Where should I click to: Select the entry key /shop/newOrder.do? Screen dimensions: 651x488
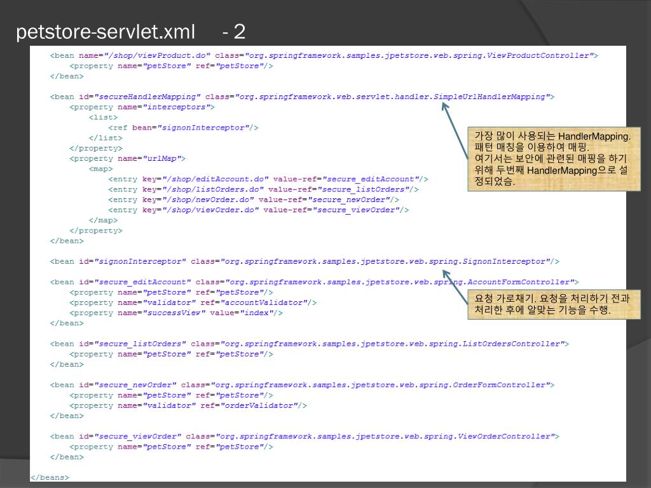pyautogui.click(x=253, y=200)
